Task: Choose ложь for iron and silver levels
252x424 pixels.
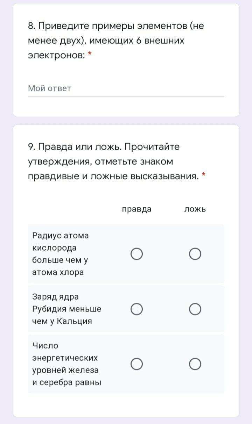Action: click(x=195, y=364)
